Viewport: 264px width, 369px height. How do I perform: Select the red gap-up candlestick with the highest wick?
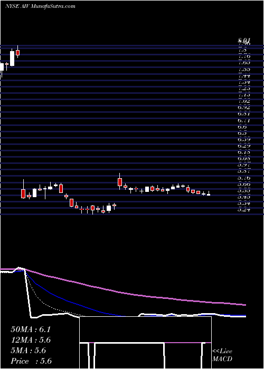120,182
